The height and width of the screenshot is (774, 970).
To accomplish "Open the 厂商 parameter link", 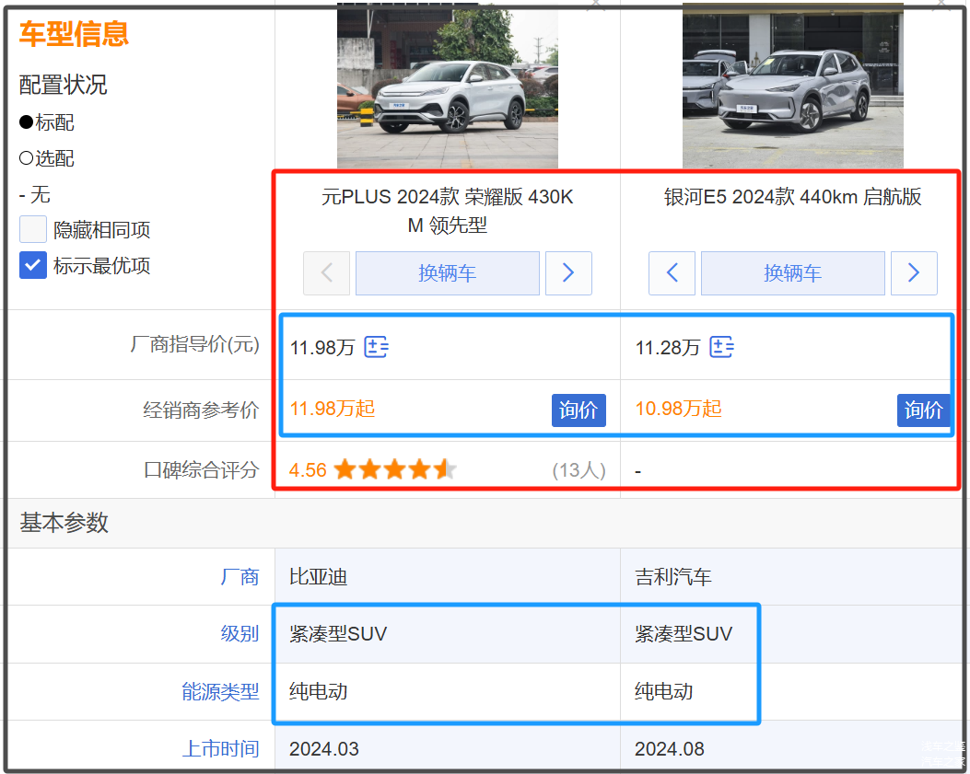I will [x=240, y=577].
